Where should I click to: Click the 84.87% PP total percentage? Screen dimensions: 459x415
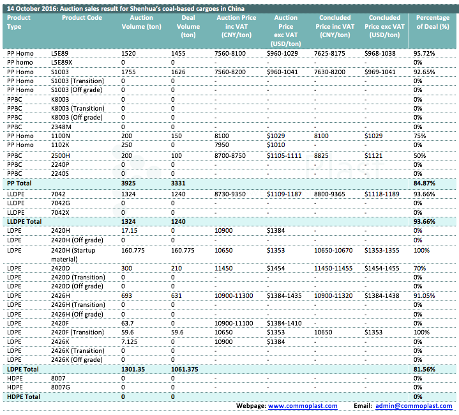(425, 183)
